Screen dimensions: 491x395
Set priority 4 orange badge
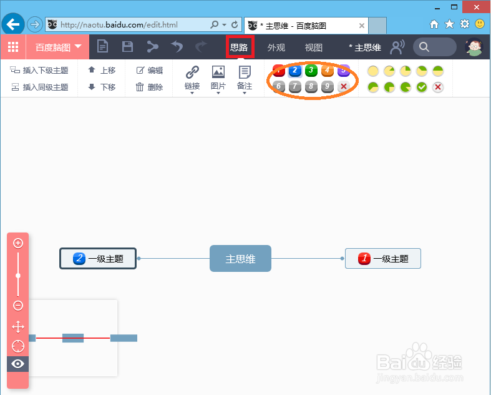(327, 71)
